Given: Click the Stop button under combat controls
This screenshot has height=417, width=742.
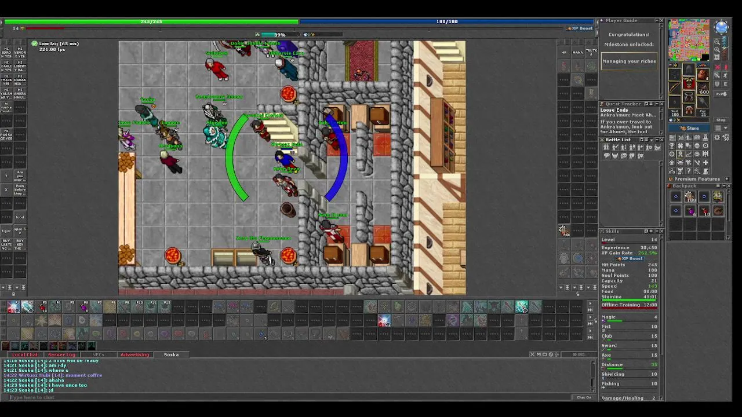Looking at the screenshot, I should click(x=721, y=120).
